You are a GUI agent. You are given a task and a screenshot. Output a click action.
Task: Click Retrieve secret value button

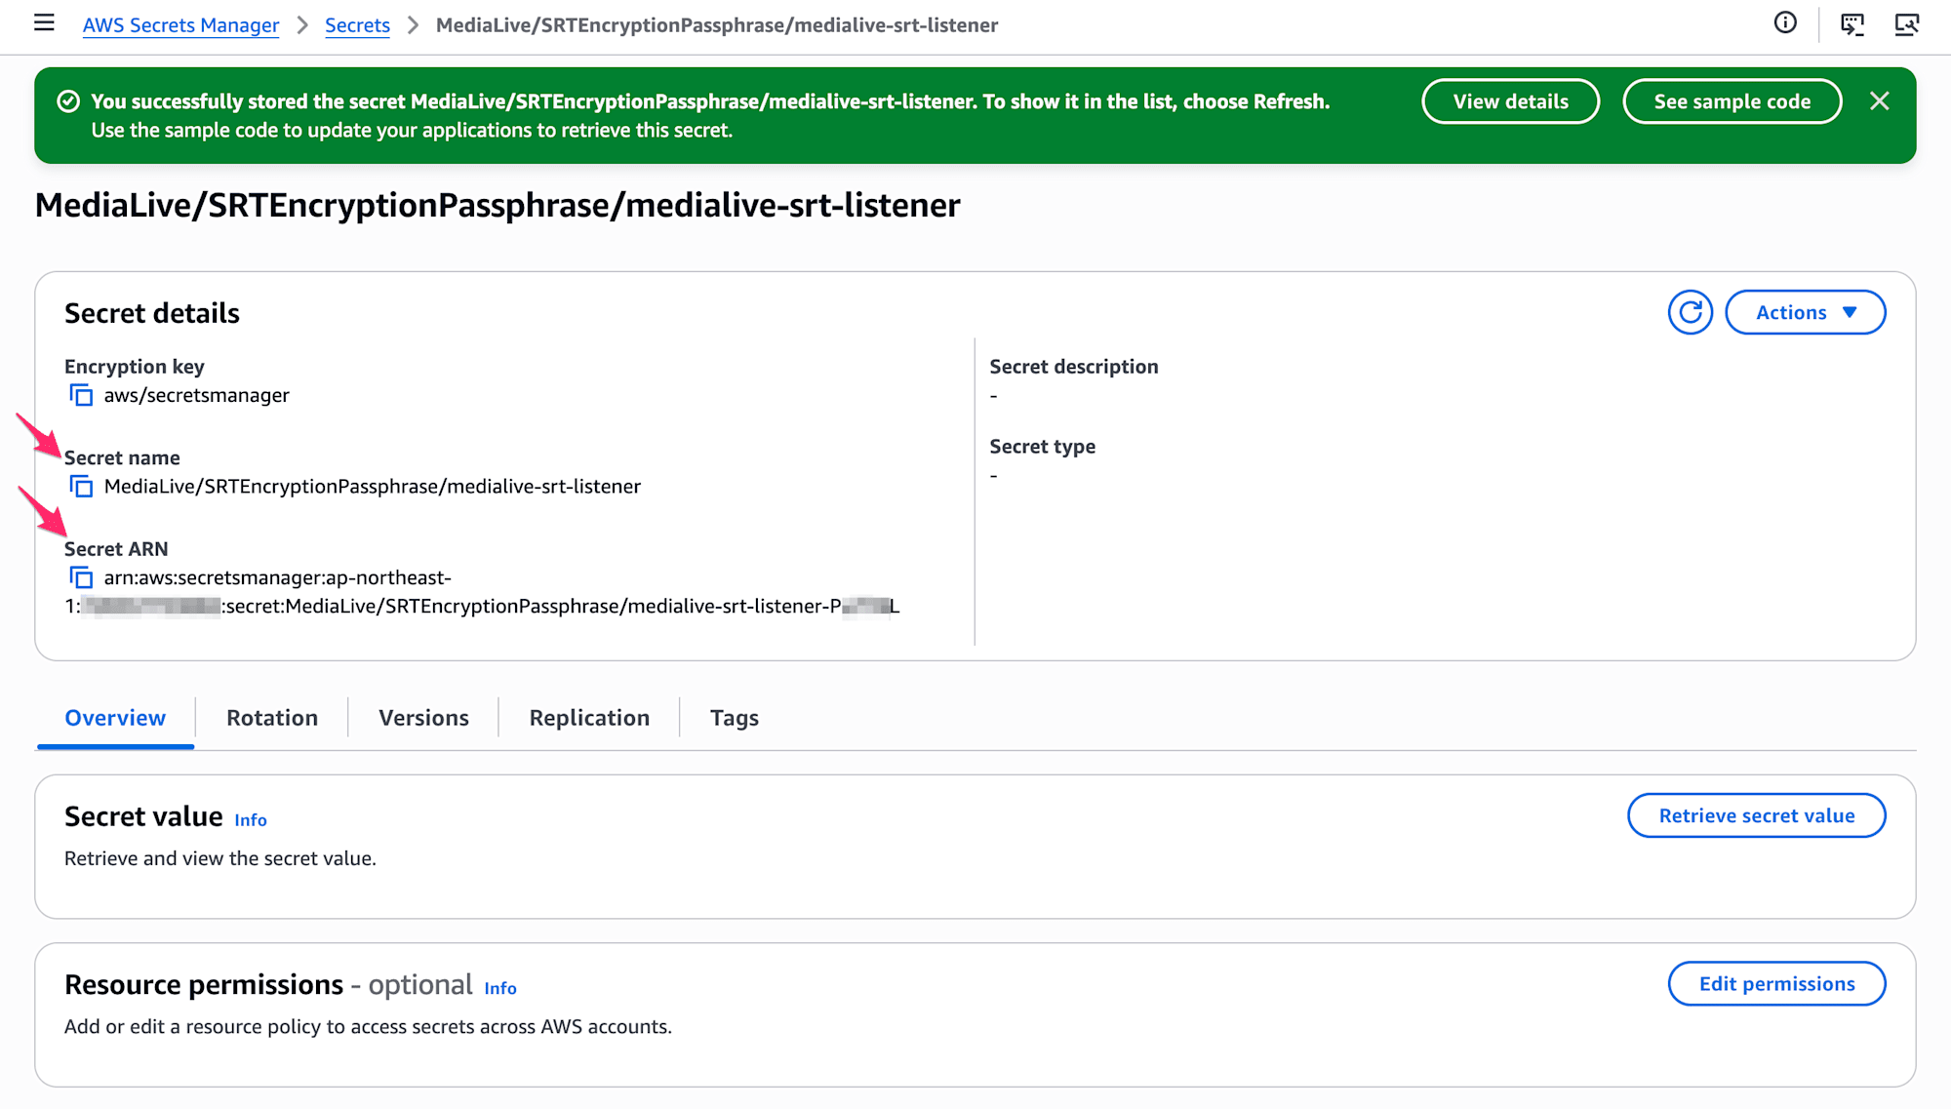coord(1757,815)
